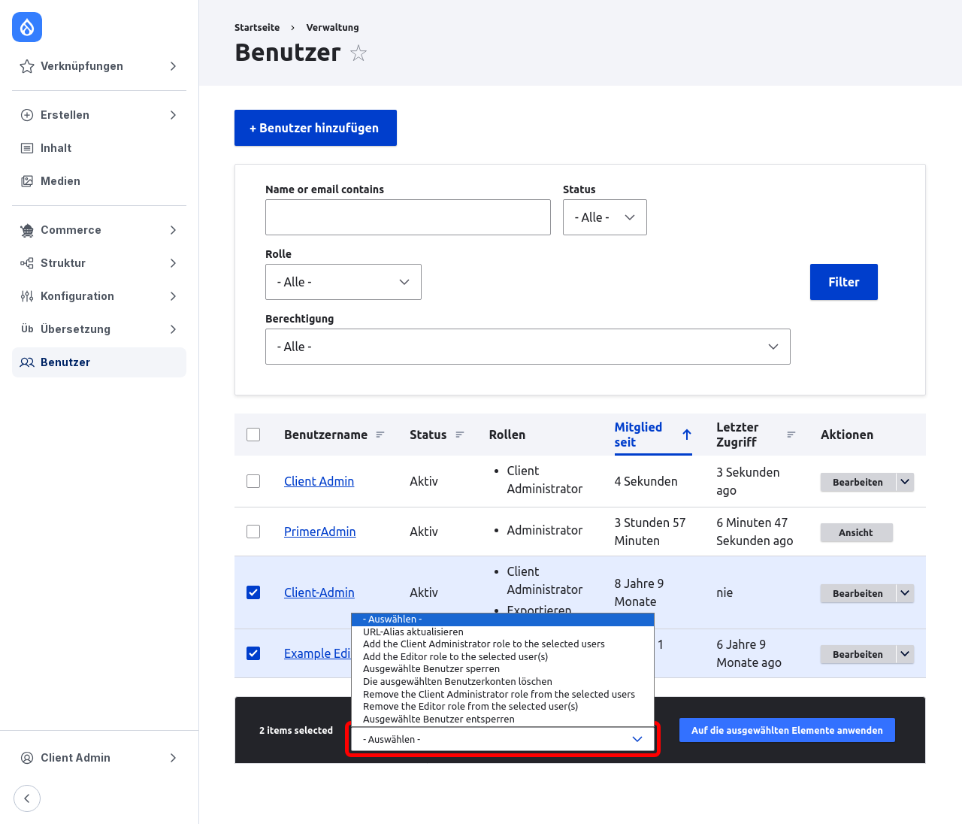
Task: Apply action with 'Auf die ausgewählten Elemente anwenden'
Action: 787,730
